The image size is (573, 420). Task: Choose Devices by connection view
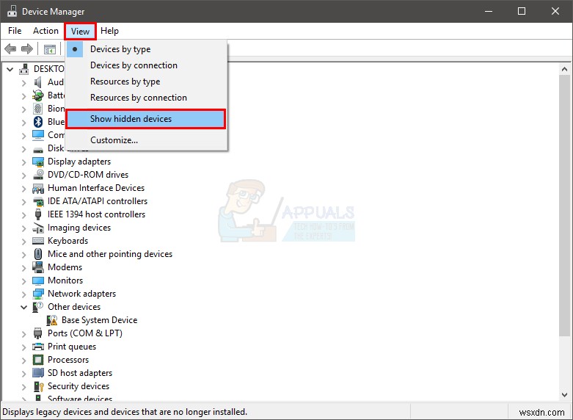pos(146,65)
